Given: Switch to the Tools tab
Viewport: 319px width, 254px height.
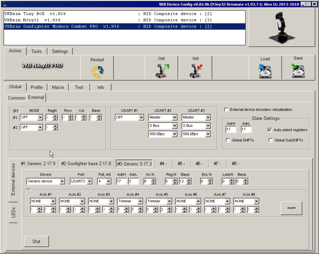Looking at the screenshot, I should (x=36, y=51).
